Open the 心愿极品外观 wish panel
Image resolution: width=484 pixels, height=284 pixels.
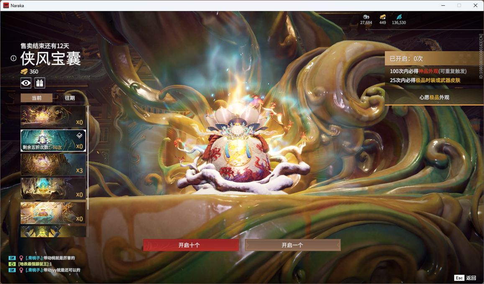point(434,97)
